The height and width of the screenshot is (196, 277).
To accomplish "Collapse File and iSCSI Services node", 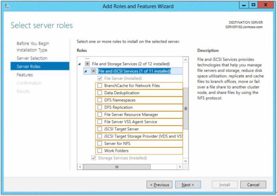I will (x=86, y=71).
